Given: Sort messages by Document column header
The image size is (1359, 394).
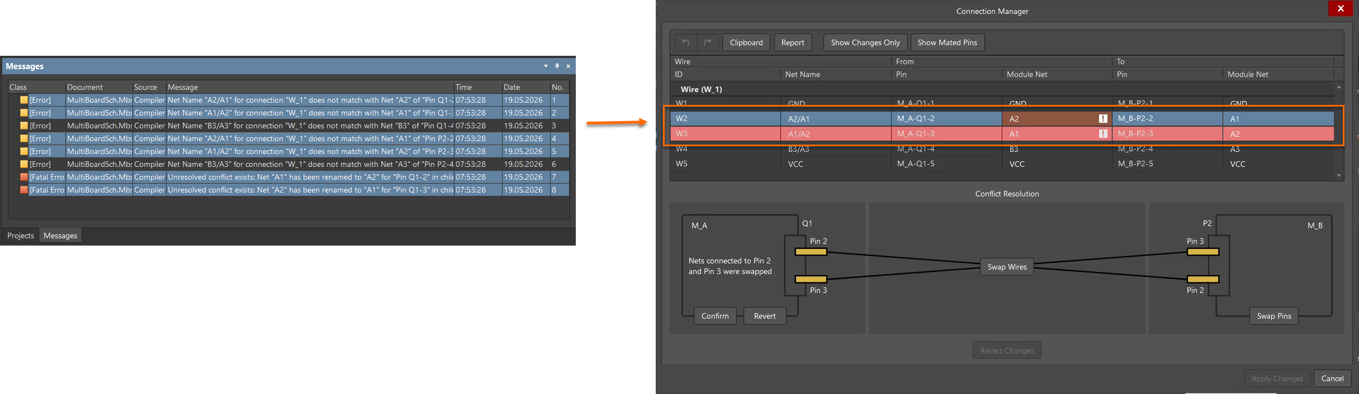Looking at the screenshot, I should (x=99, y=87).
